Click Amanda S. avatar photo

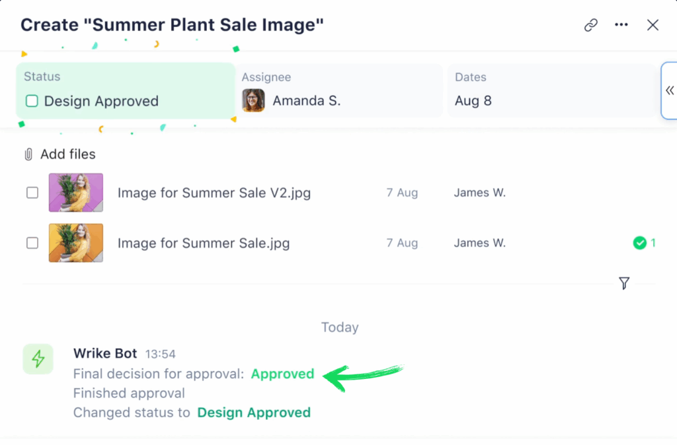(253, 101)
